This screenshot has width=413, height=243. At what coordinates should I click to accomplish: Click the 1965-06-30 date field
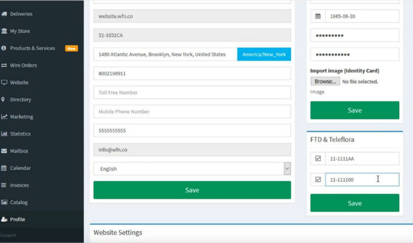[362, 16]
